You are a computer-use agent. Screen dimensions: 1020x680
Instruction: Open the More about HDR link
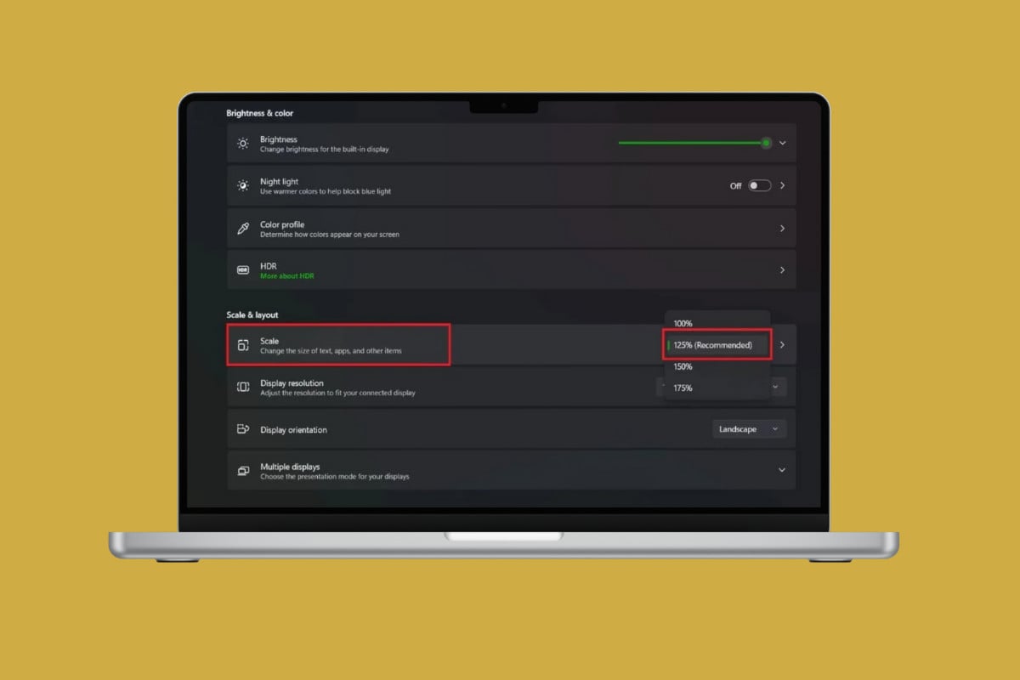click(x=287, y=276)
